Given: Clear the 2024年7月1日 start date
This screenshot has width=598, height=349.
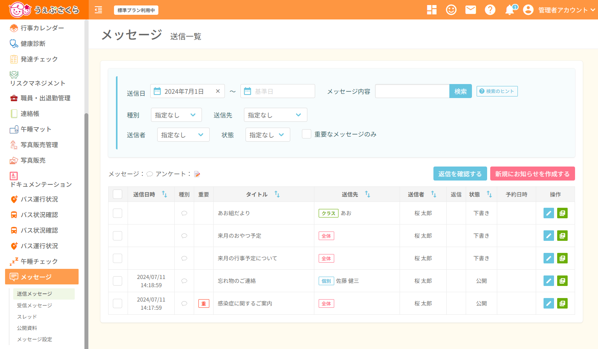Looking at the screenshot, I should [x=218, y=91].
